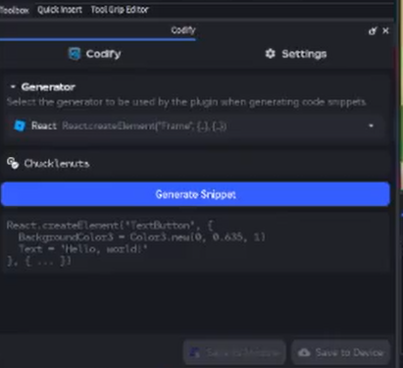Image resolution: width=403 pixels, height=368 pixels.
Task: Click the Codify logo icon
Action: 75,54
